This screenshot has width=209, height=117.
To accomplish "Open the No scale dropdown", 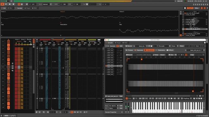I will [x=165, y=46].
